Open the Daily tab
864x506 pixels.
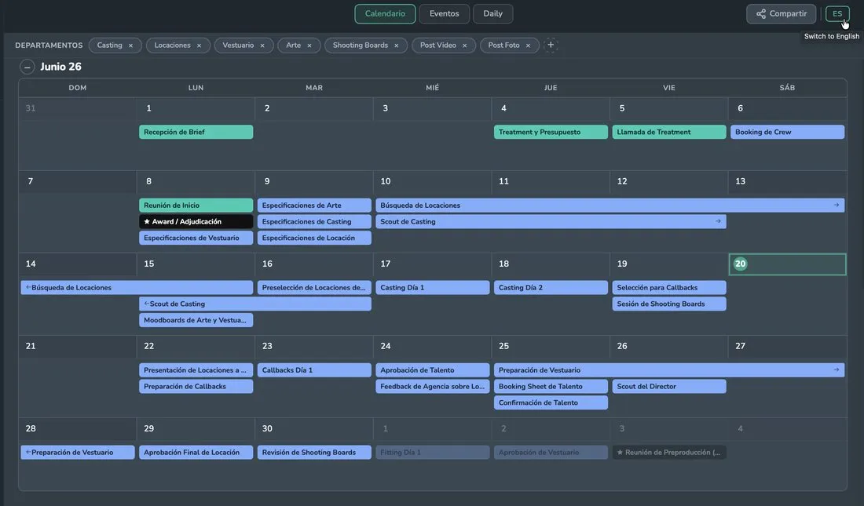click(492, 14)
